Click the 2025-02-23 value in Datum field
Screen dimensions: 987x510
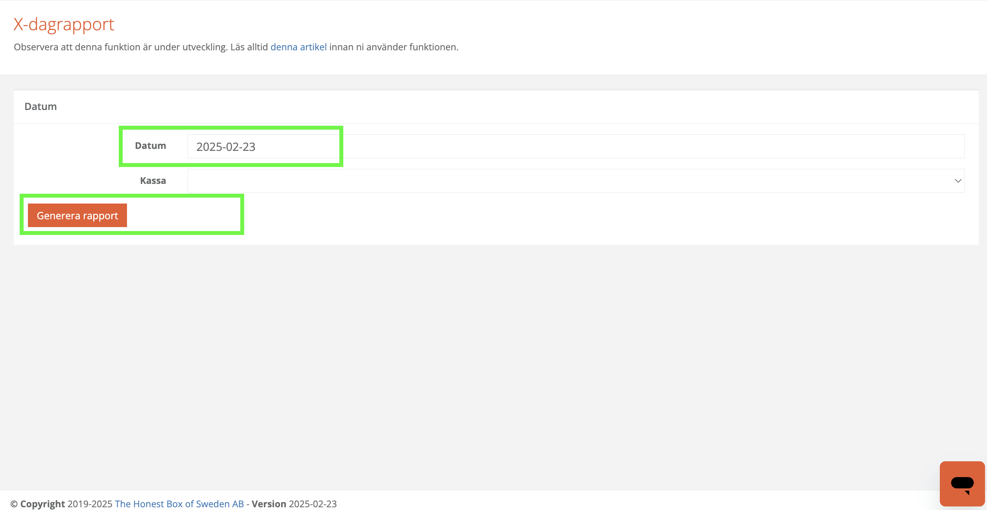tap(226, 147)
